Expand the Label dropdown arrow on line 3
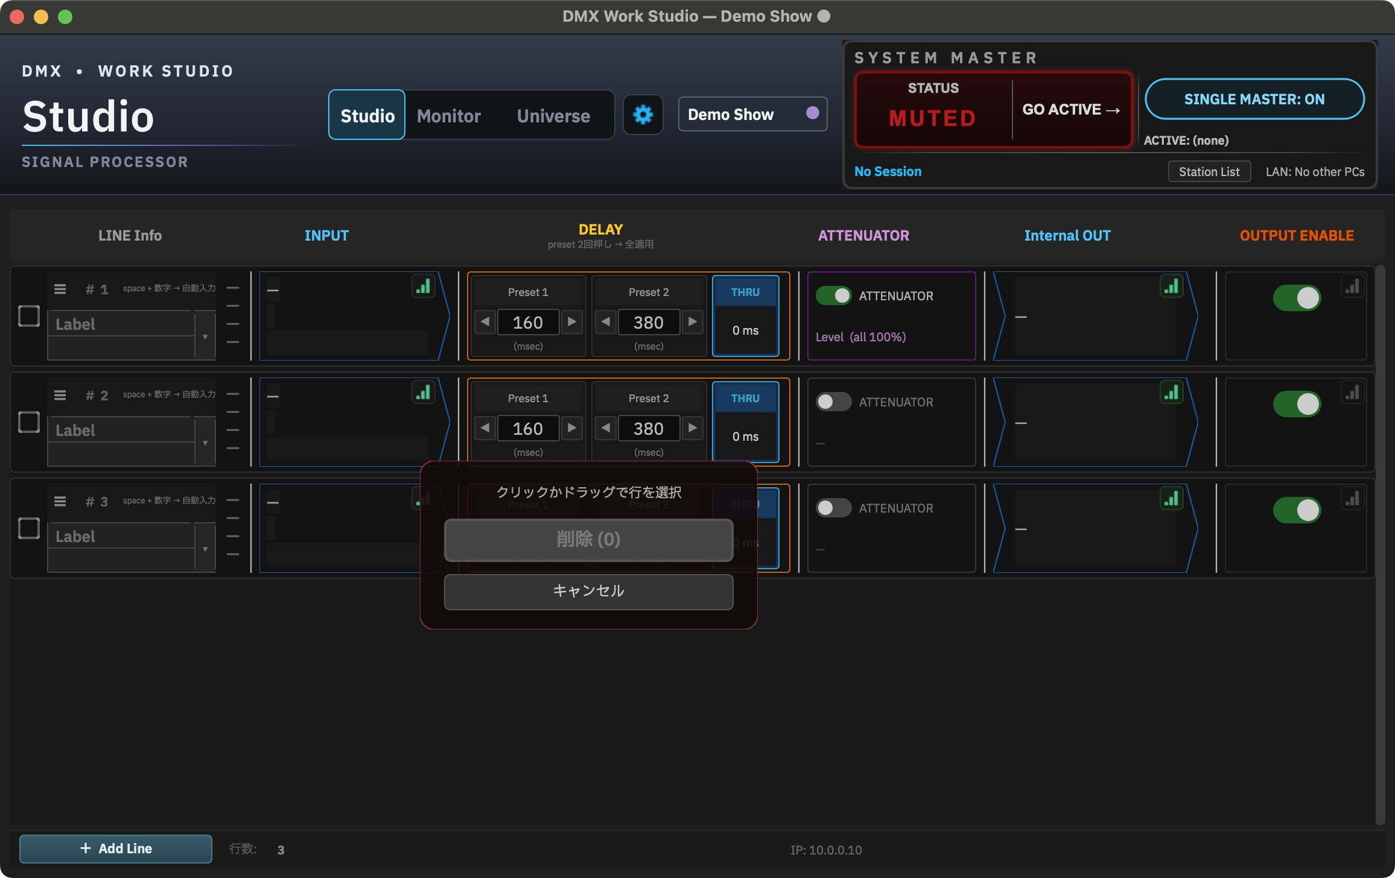This screenshot has height=878, width=1395. click(205, 548)
